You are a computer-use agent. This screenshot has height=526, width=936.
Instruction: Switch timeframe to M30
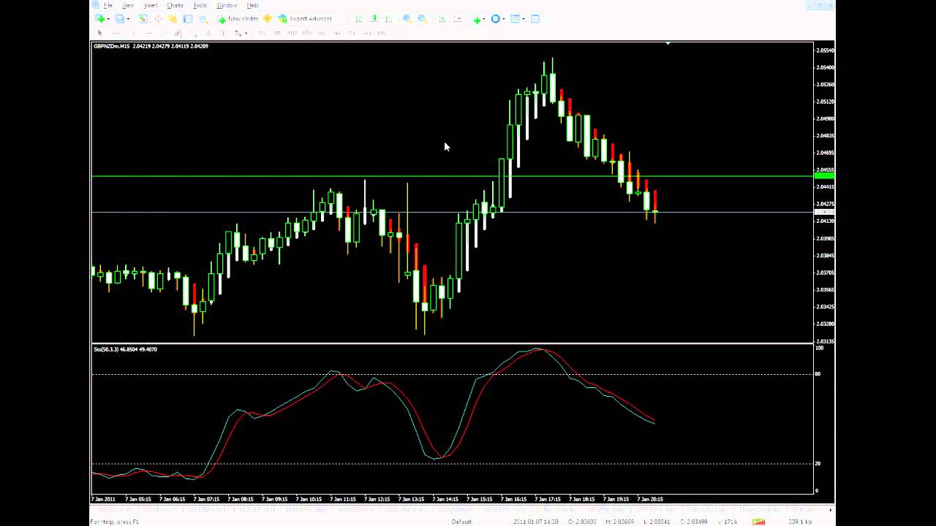pos(306,33)
